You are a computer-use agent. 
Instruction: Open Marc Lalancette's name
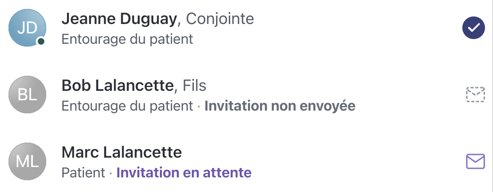(122, 152)
